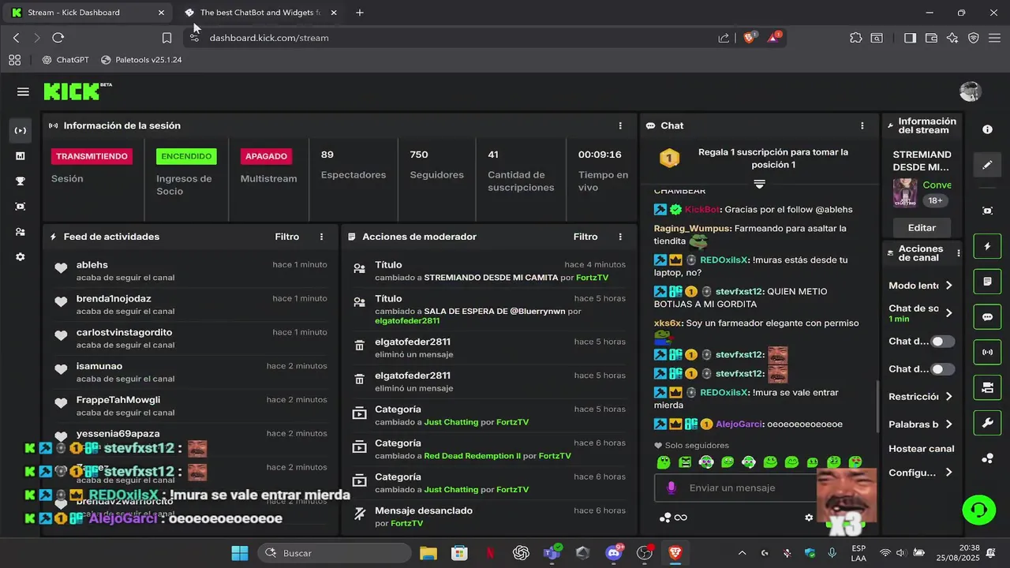Open Acciones de canal kebab menu
The image size is (1010, 568).
tap(959, 253)
